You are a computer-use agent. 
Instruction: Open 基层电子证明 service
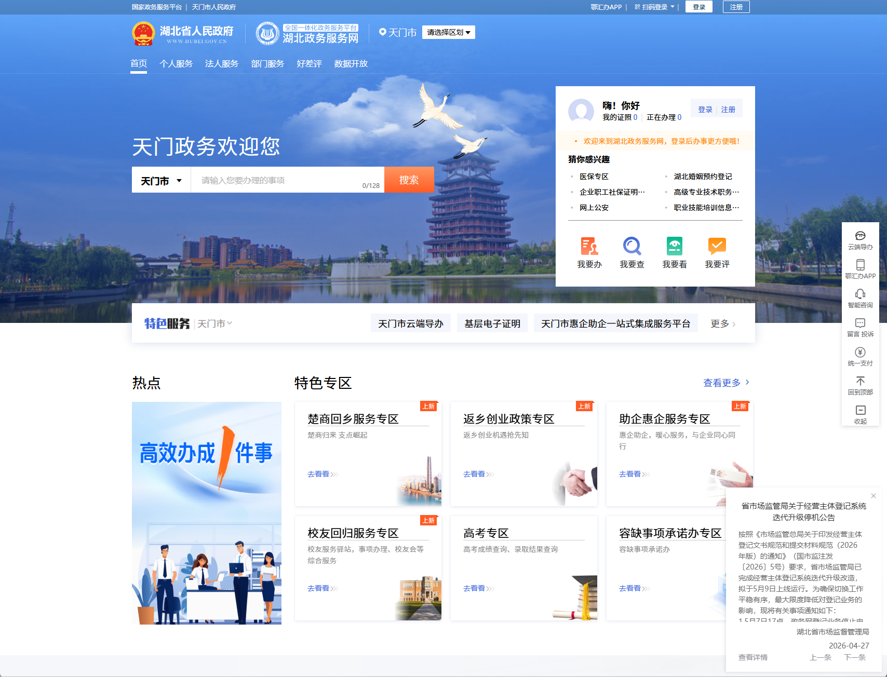pos(492,323)
